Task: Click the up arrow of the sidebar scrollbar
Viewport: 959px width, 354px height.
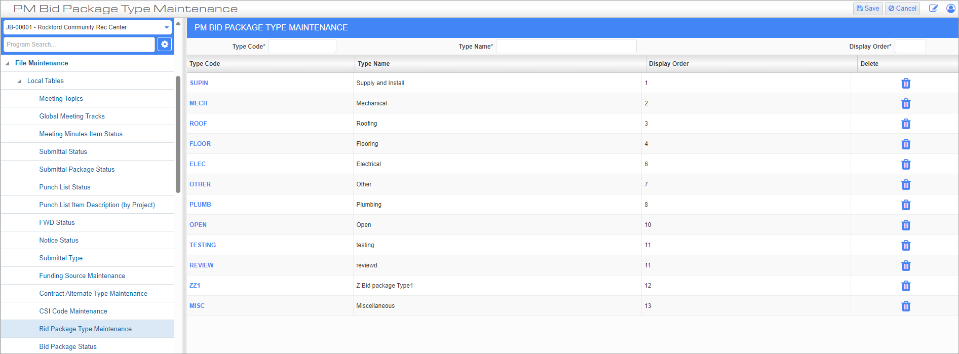Action: [178, 24]
